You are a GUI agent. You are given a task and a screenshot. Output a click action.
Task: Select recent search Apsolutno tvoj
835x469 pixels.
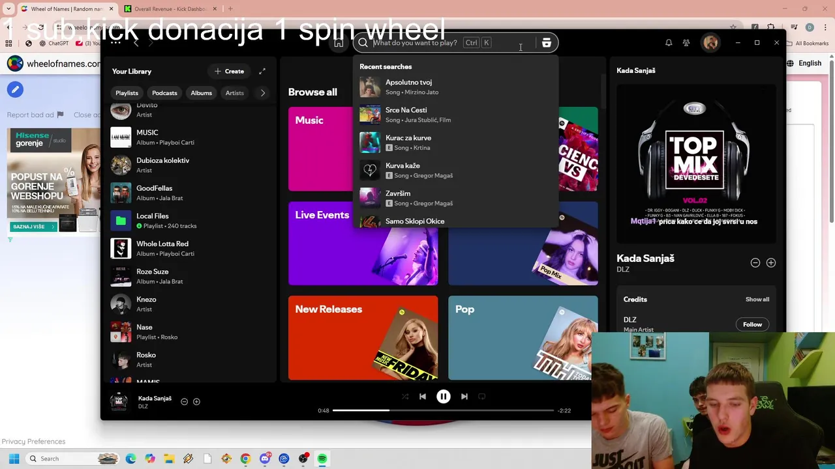(455, 87)
